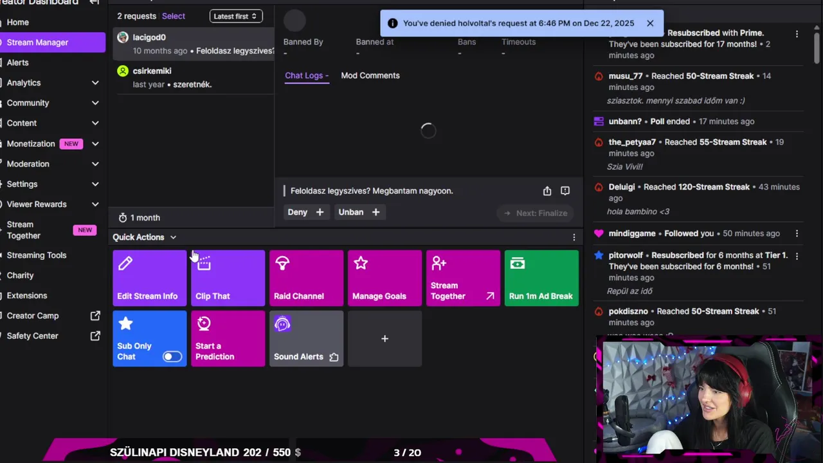The width and height of the screenshot is (823, 463).
Task: Click Safety Center external link icon
Action: (x=95, y=336)
